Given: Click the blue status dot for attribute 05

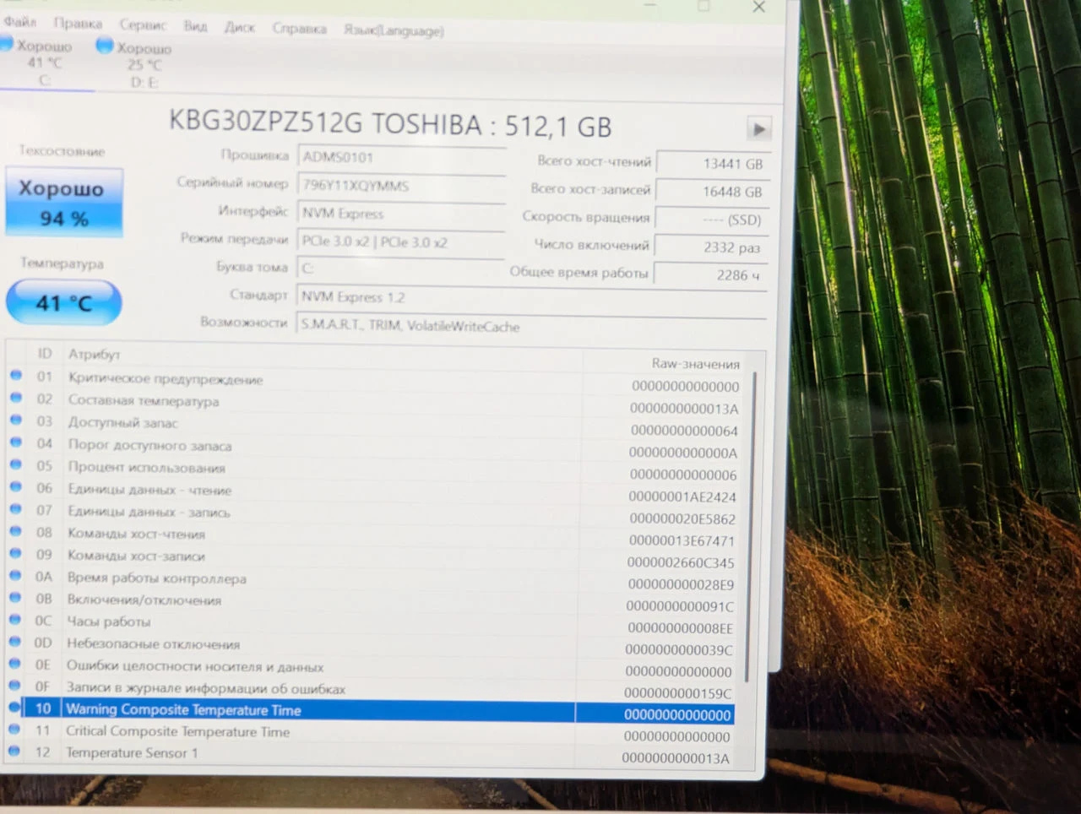Looking at the screenshot, I should tap(16, 464).
